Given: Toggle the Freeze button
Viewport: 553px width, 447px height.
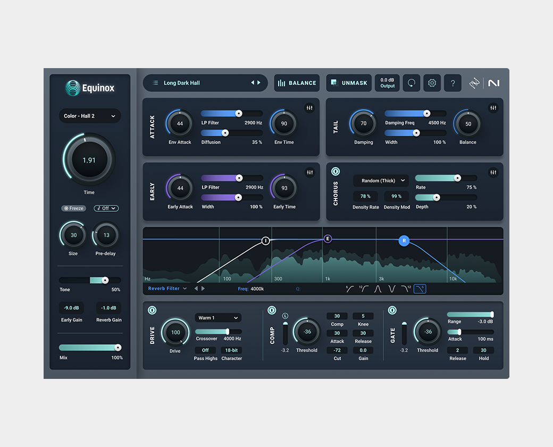Looking at the screenshot, I should pos(73,208).
